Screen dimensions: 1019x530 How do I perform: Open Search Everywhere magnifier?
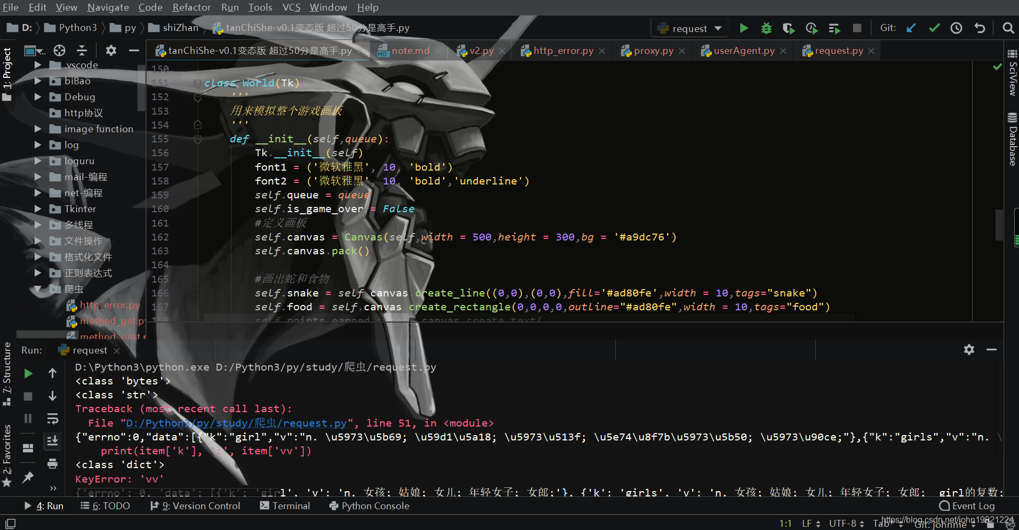pyautogui.click(x=1008, y=28)
